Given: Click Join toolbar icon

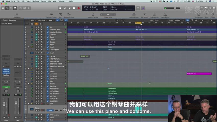Looking at the screenshot, I should point(61,14).
